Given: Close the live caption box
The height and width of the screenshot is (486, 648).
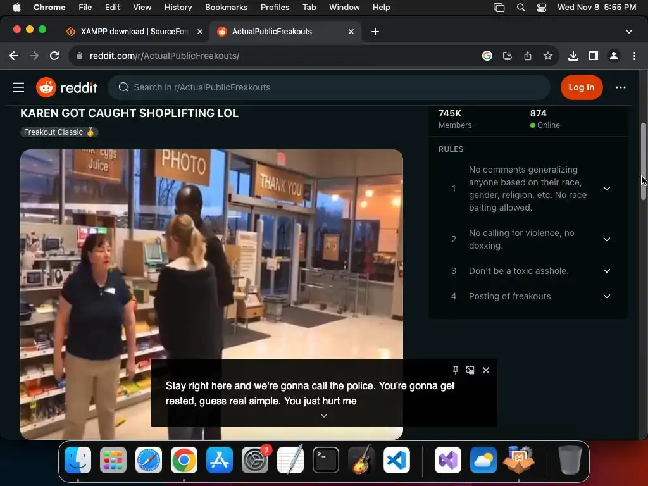Looking at the screenshot, I should (x=486, y=370).
